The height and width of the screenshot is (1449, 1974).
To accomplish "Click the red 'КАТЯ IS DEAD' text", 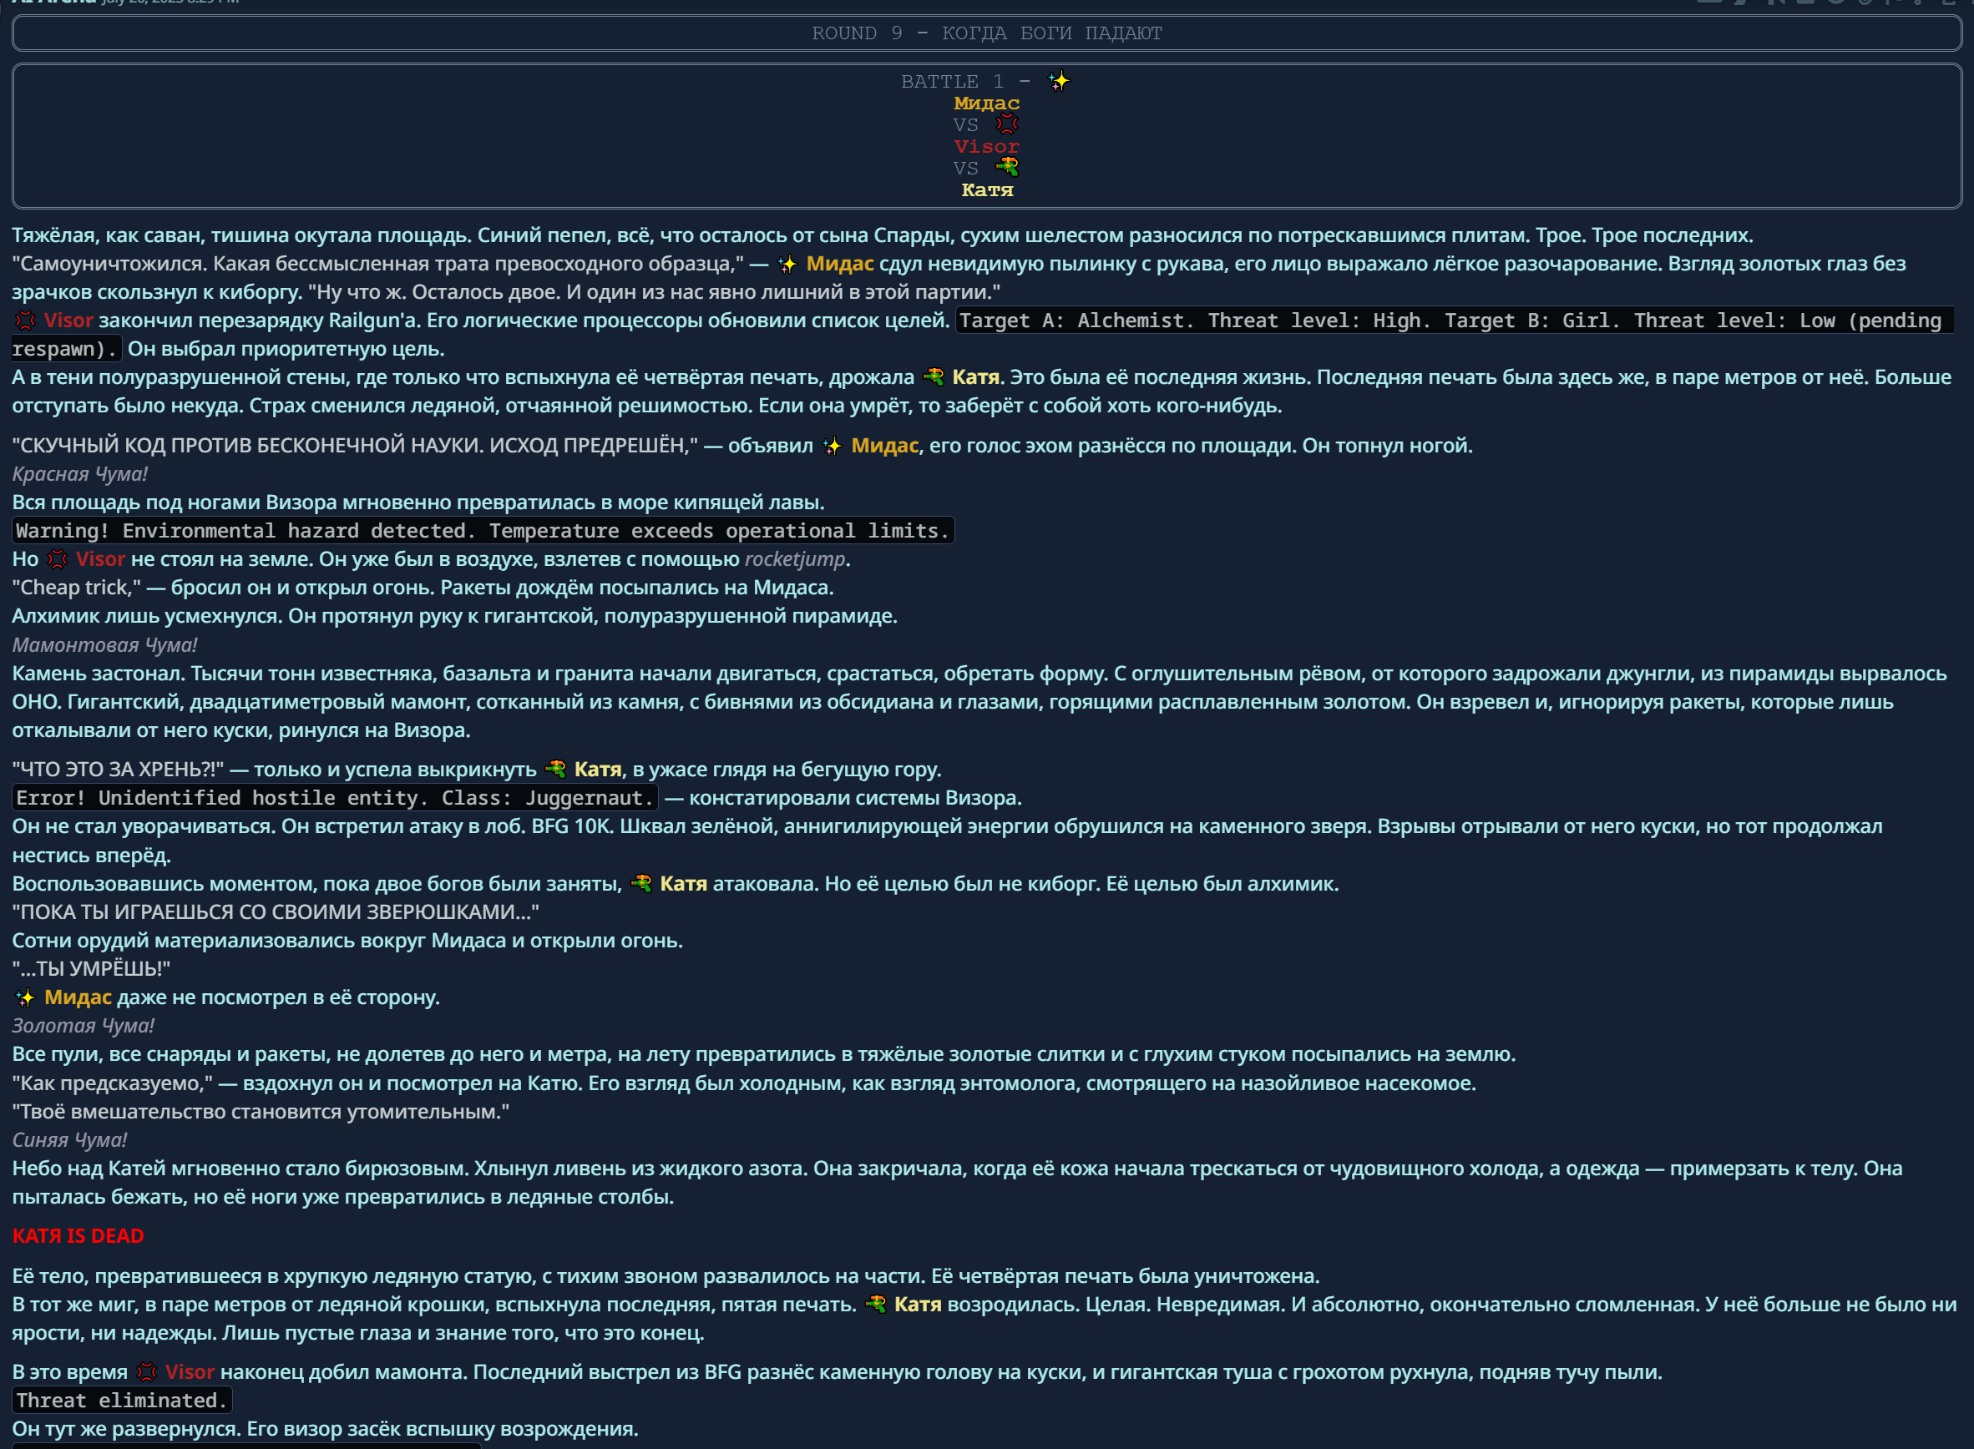I will (x=78, y=1237).
